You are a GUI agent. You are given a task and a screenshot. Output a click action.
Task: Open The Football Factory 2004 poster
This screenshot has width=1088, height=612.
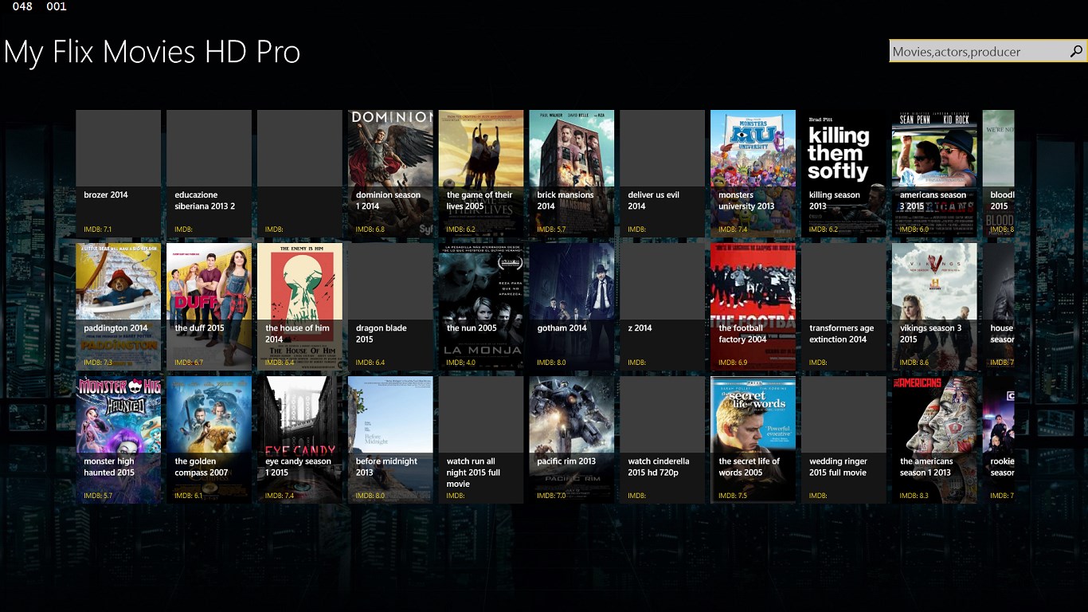coord(753,306)
